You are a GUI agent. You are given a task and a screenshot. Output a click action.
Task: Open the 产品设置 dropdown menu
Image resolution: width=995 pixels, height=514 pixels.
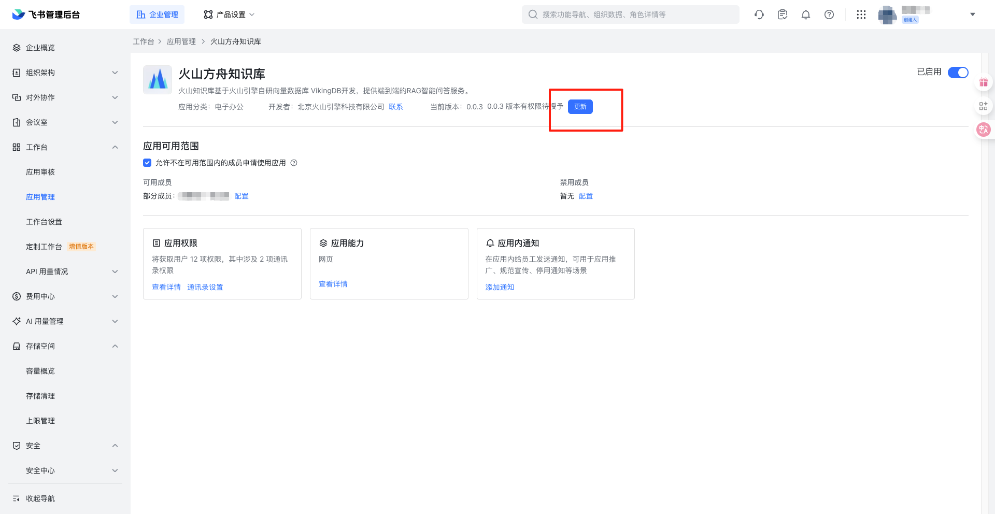pos(229,15)
